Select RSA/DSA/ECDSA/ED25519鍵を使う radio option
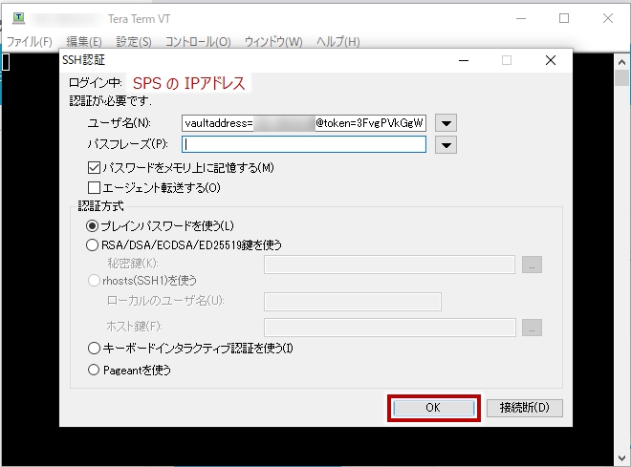This screenshot has width=631, height=467. coord(92,244)
